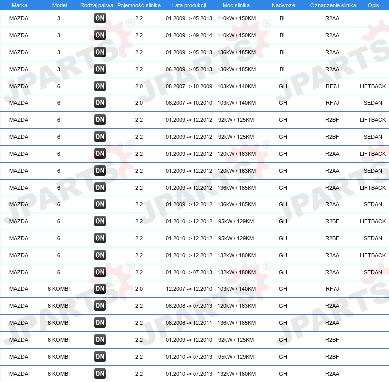This screenshot has width=389, height=382.
Task: Click ON icon in 92kW / 125KM LIFTBACK row
Action: 100,120
